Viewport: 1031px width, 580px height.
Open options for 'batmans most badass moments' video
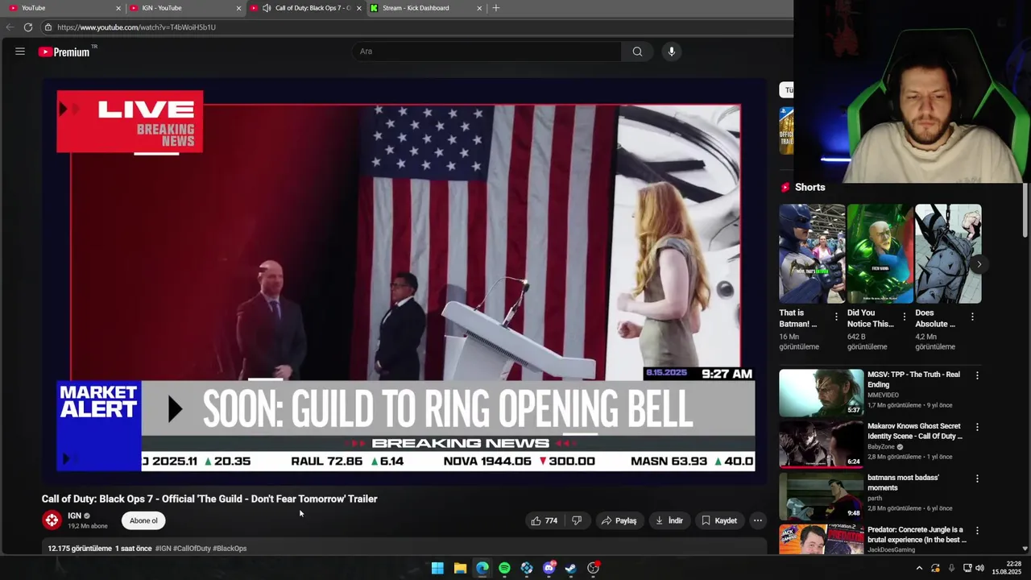(x=977, y=478)
